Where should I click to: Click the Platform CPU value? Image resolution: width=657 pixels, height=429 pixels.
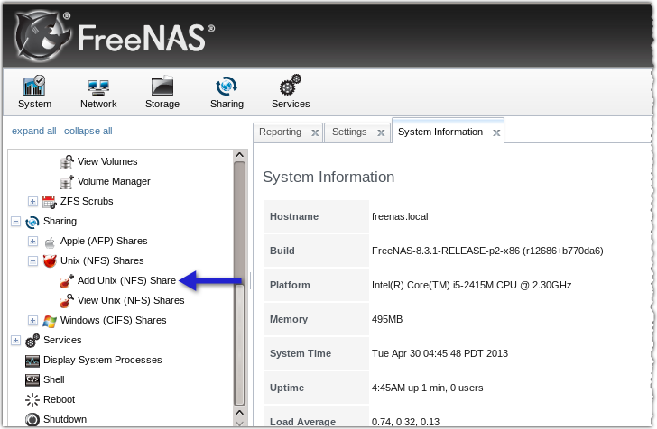(x=471, y=286)
